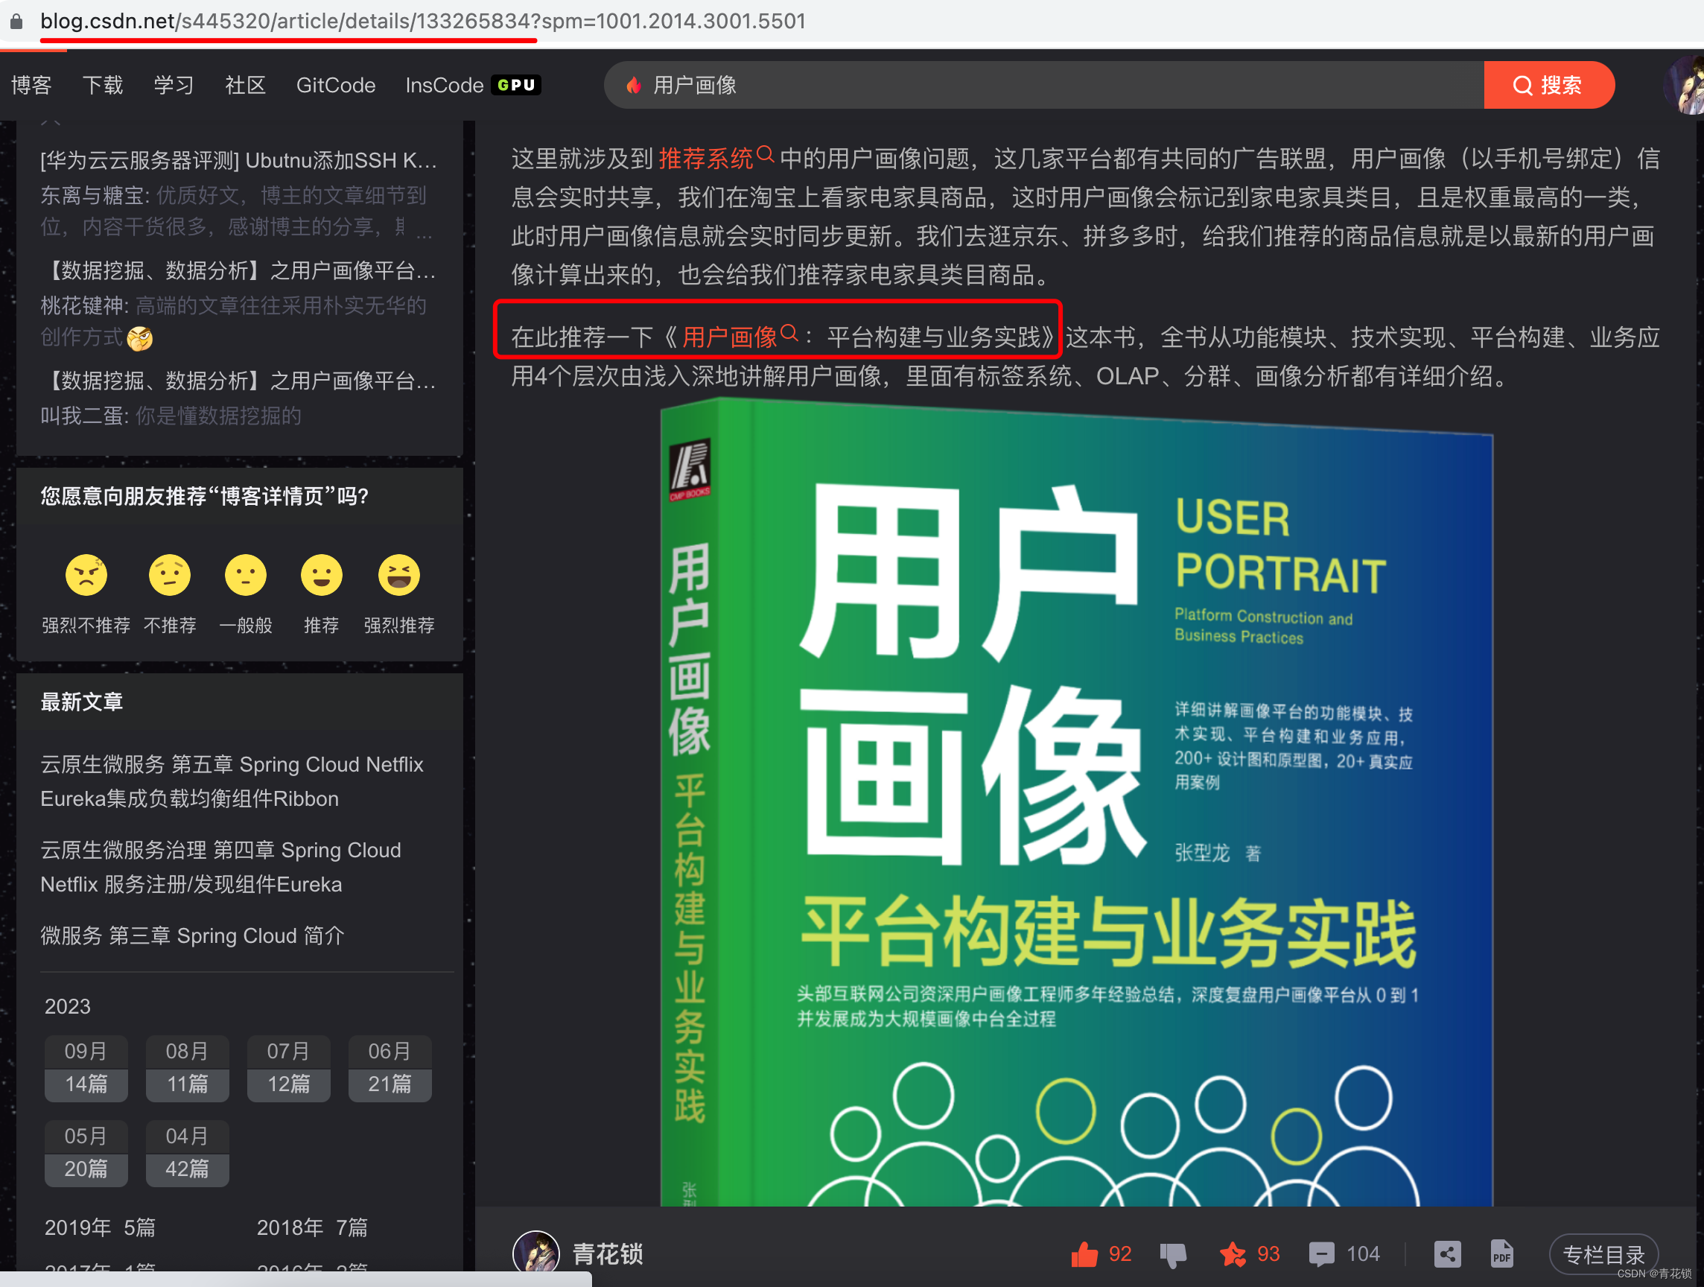Open comments via speech bubble icon

tap(1321, 1255)
